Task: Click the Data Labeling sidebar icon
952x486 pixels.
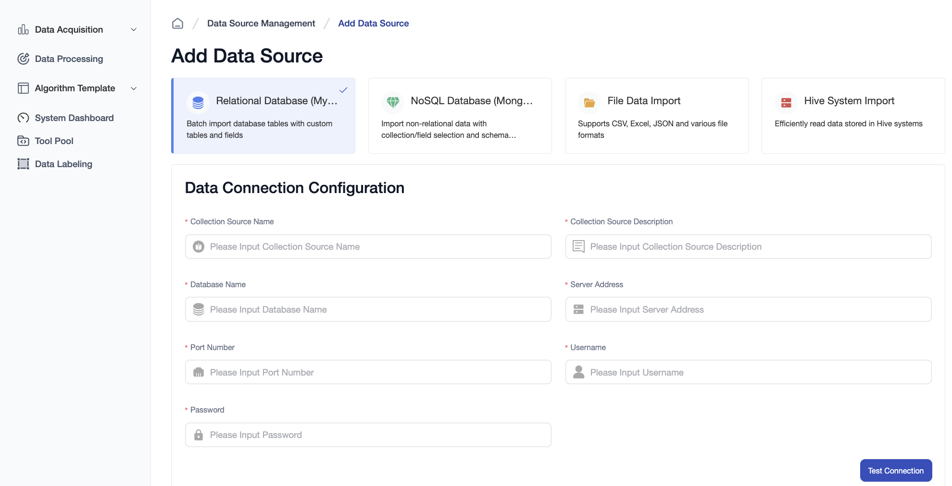Action: [x=23, y=164]
